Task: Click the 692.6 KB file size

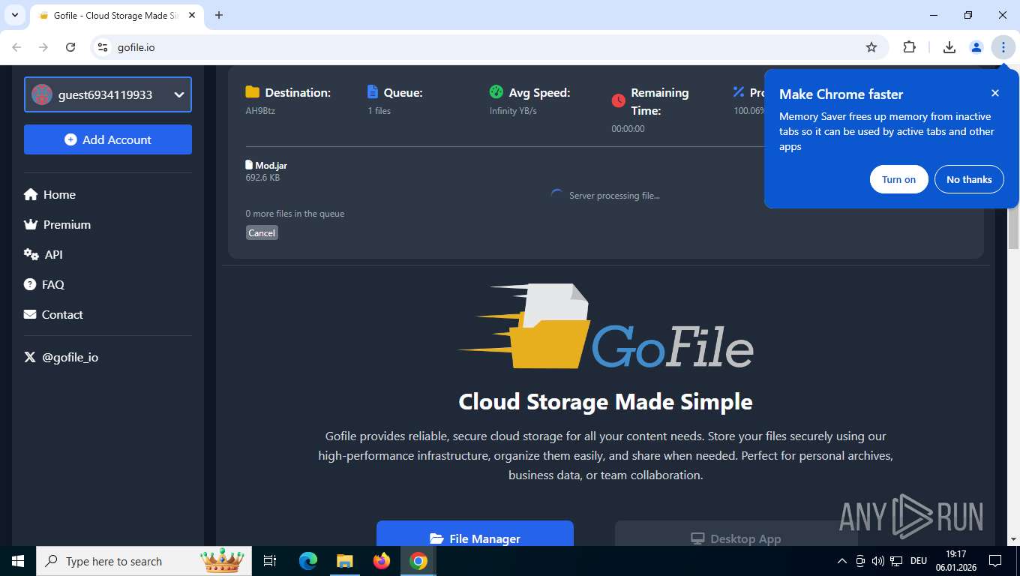Action: coord(262,178)
